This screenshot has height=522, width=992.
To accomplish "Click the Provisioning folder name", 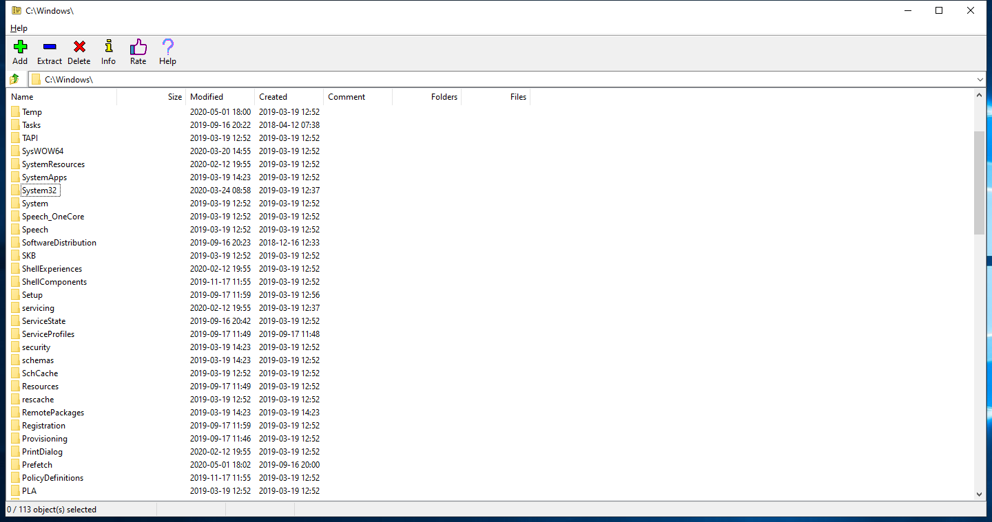I will pyautogui.click(x=45, y=439).
